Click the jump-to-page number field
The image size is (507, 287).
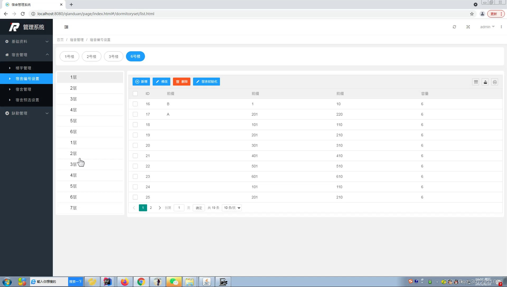pyautogui.click(x=179, y=208)
